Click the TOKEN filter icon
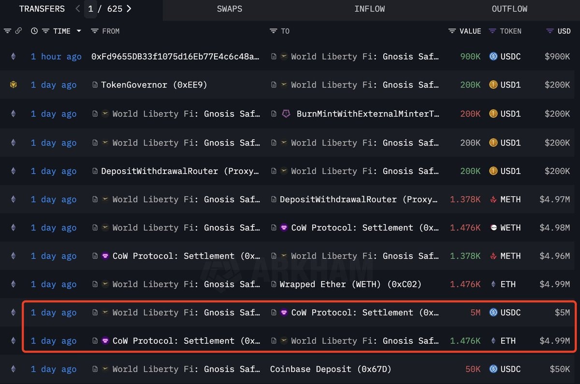The height and width of the screenshot is (384, 580). pyautogui.click(x=493, y=31)
